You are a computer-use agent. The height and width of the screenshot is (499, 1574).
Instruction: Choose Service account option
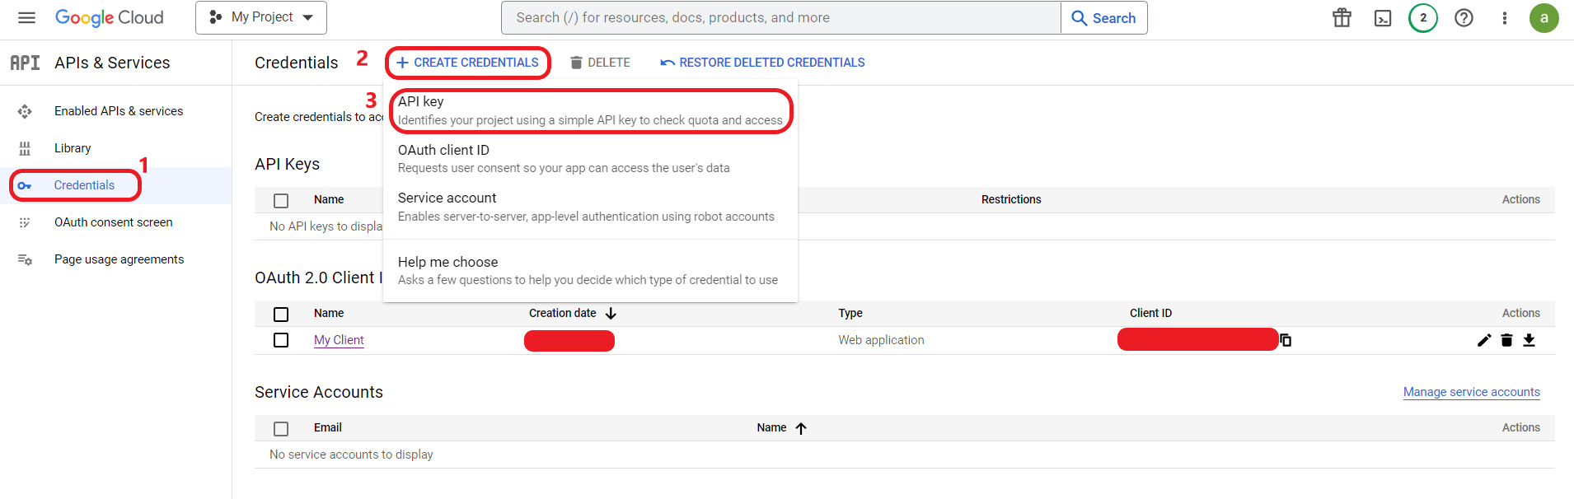590,207
